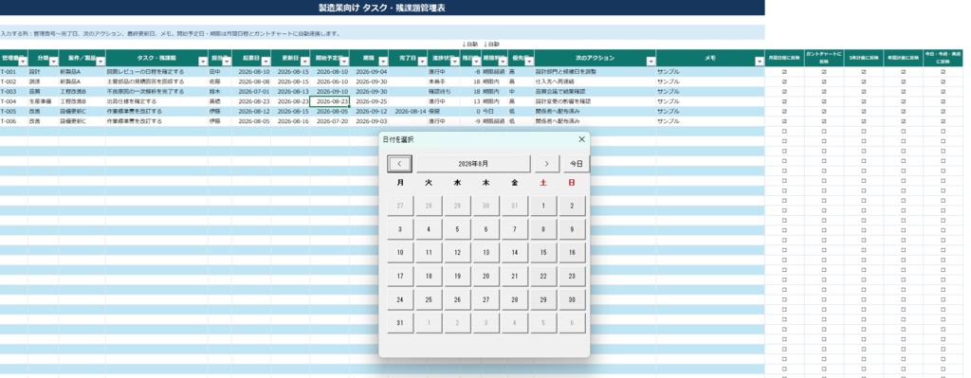Pick day 28 in calendar
The height and width of the screenshot is (378, 971).
coord(515,300)
